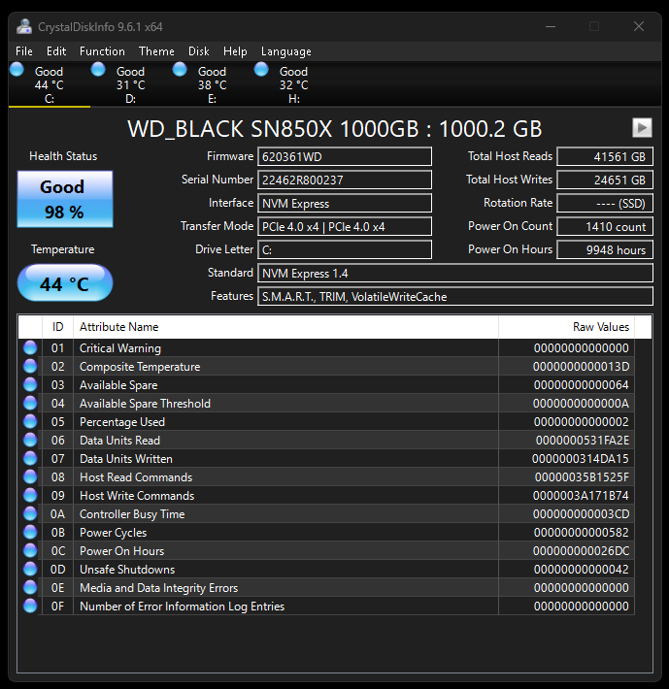Open the File menu

24,51
